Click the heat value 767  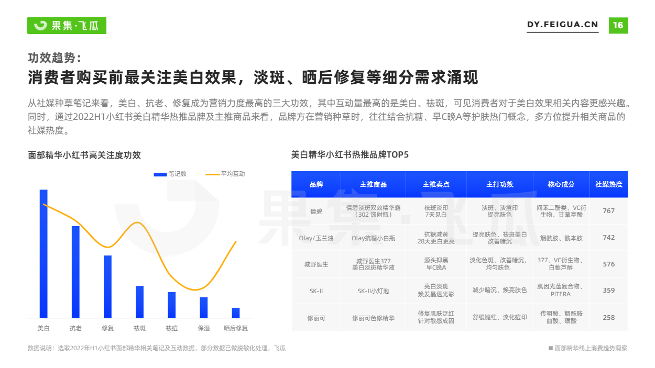(x=609, y=211)
